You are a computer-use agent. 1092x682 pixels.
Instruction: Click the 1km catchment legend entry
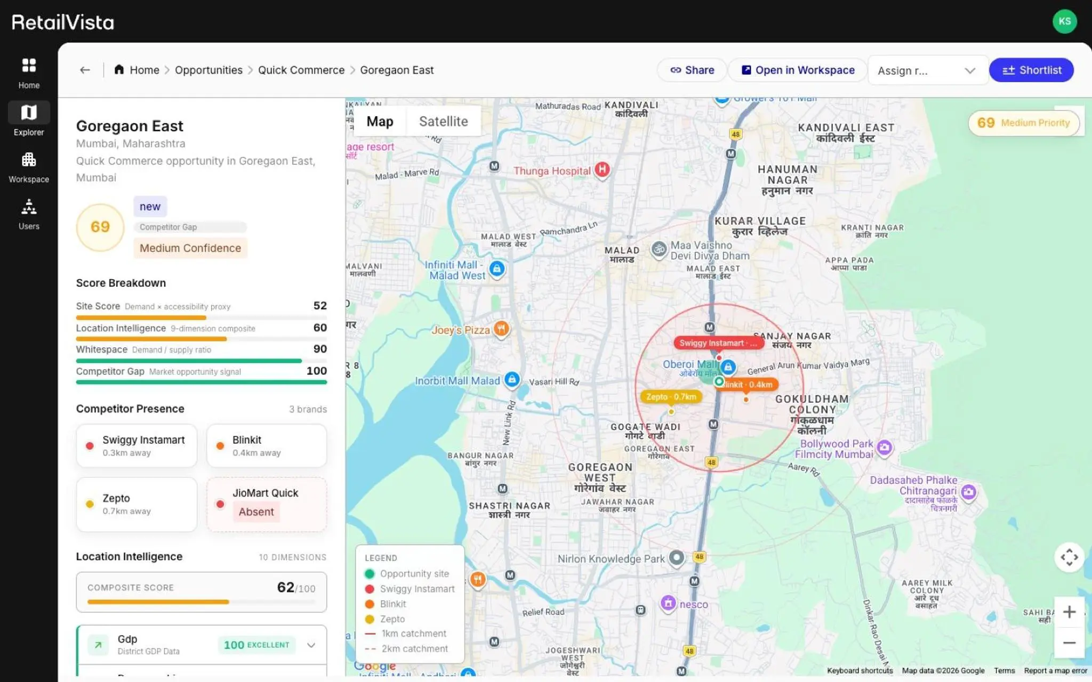pyautogui.click(x=406, y=634)
